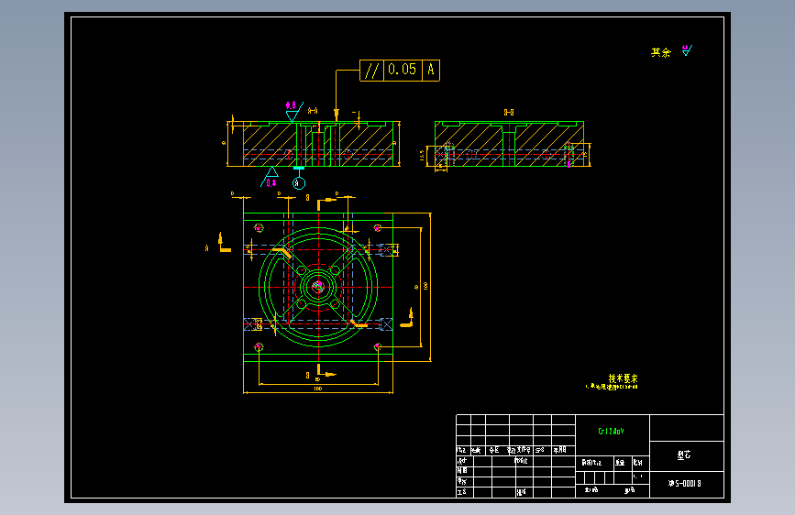Click the 阶段标记 cell in title block

point(591,463)
